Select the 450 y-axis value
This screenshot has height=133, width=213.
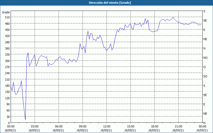click(x=8, y=30)
